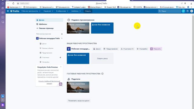Open recently viewed Работа с понятием board
Image resolution: width=194 pixels, height=109 pixels.
[x=78, y=28]
